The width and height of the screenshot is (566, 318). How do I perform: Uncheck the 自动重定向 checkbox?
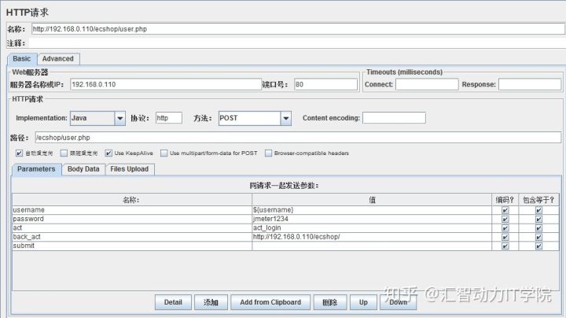click(19, 153)
